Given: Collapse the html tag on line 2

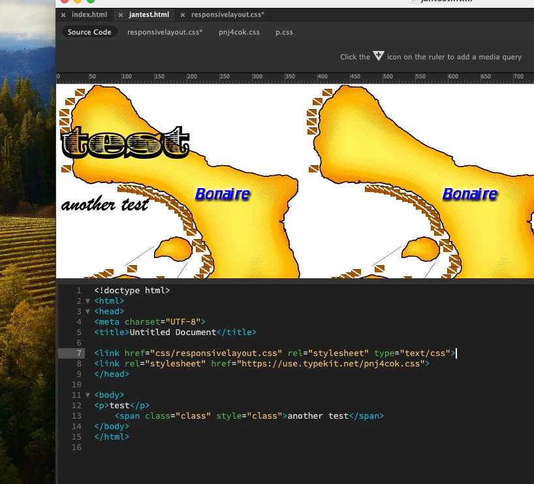Looking at the screenshot, I should [87, 301].
